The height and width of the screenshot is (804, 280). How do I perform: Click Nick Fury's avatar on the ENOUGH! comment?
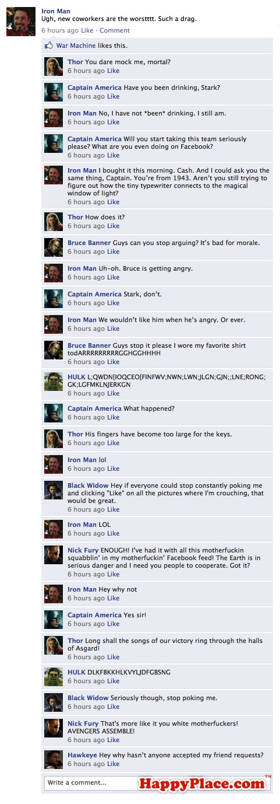point(54,555)
